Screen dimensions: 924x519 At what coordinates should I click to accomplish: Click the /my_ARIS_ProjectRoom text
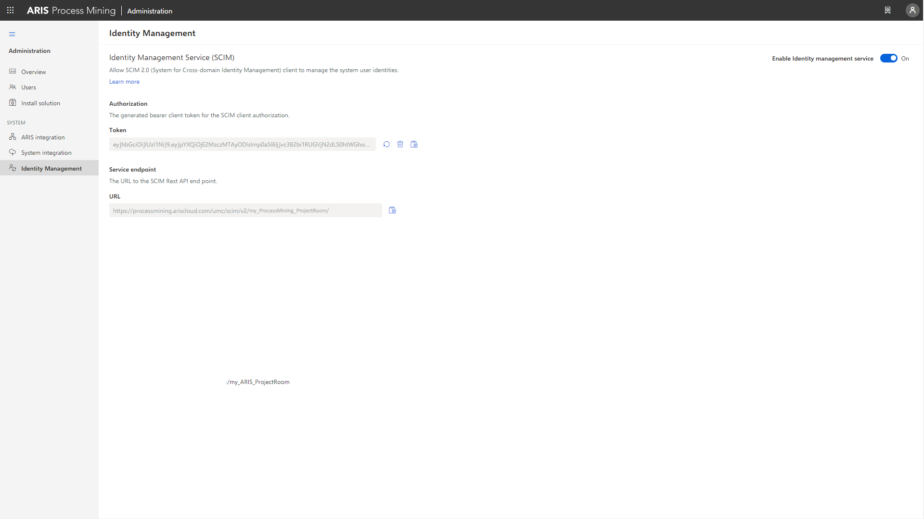[258, 382]
